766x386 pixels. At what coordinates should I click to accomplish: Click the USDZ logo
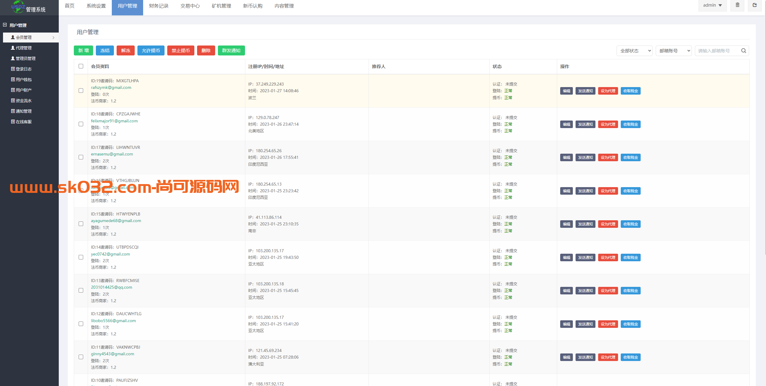[18, 6]
